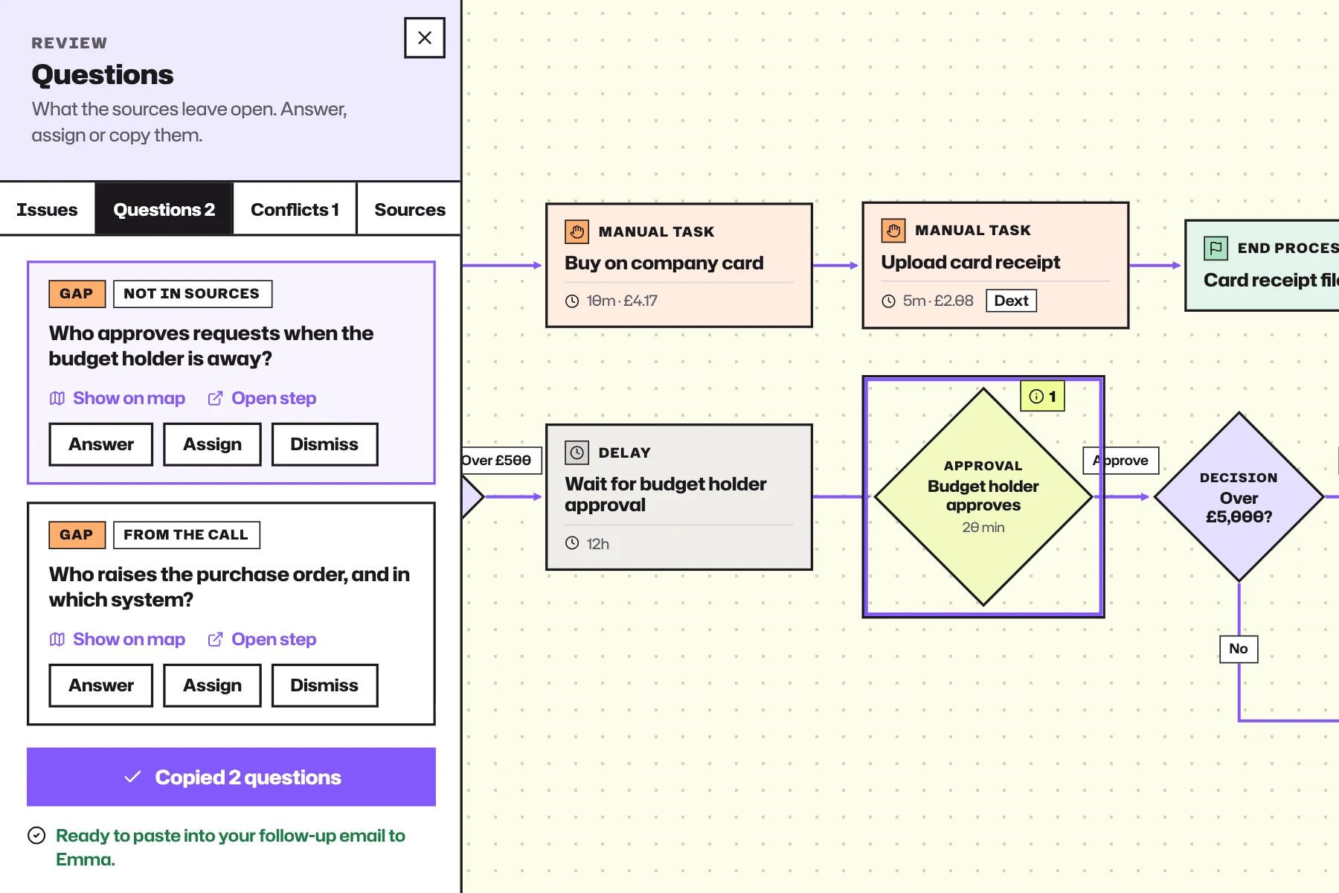This screenshot has height=893, width=1339.
Task: Click the NOT IN SOURCES tag
Action: (x=193, y=294)
